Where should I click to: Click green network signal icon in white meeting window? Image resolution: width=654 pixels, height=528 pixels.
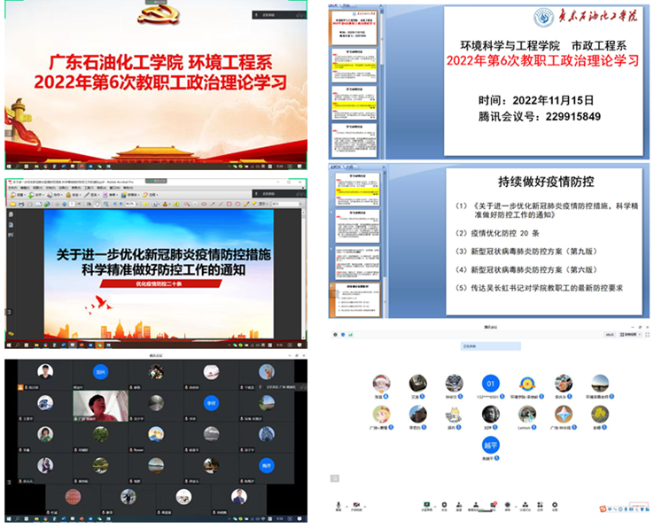(350, 335)
